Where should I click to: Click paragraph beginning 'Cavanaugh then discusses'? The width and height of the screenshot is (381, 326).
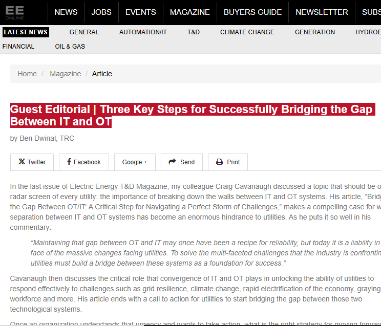(x=195, y=294)
